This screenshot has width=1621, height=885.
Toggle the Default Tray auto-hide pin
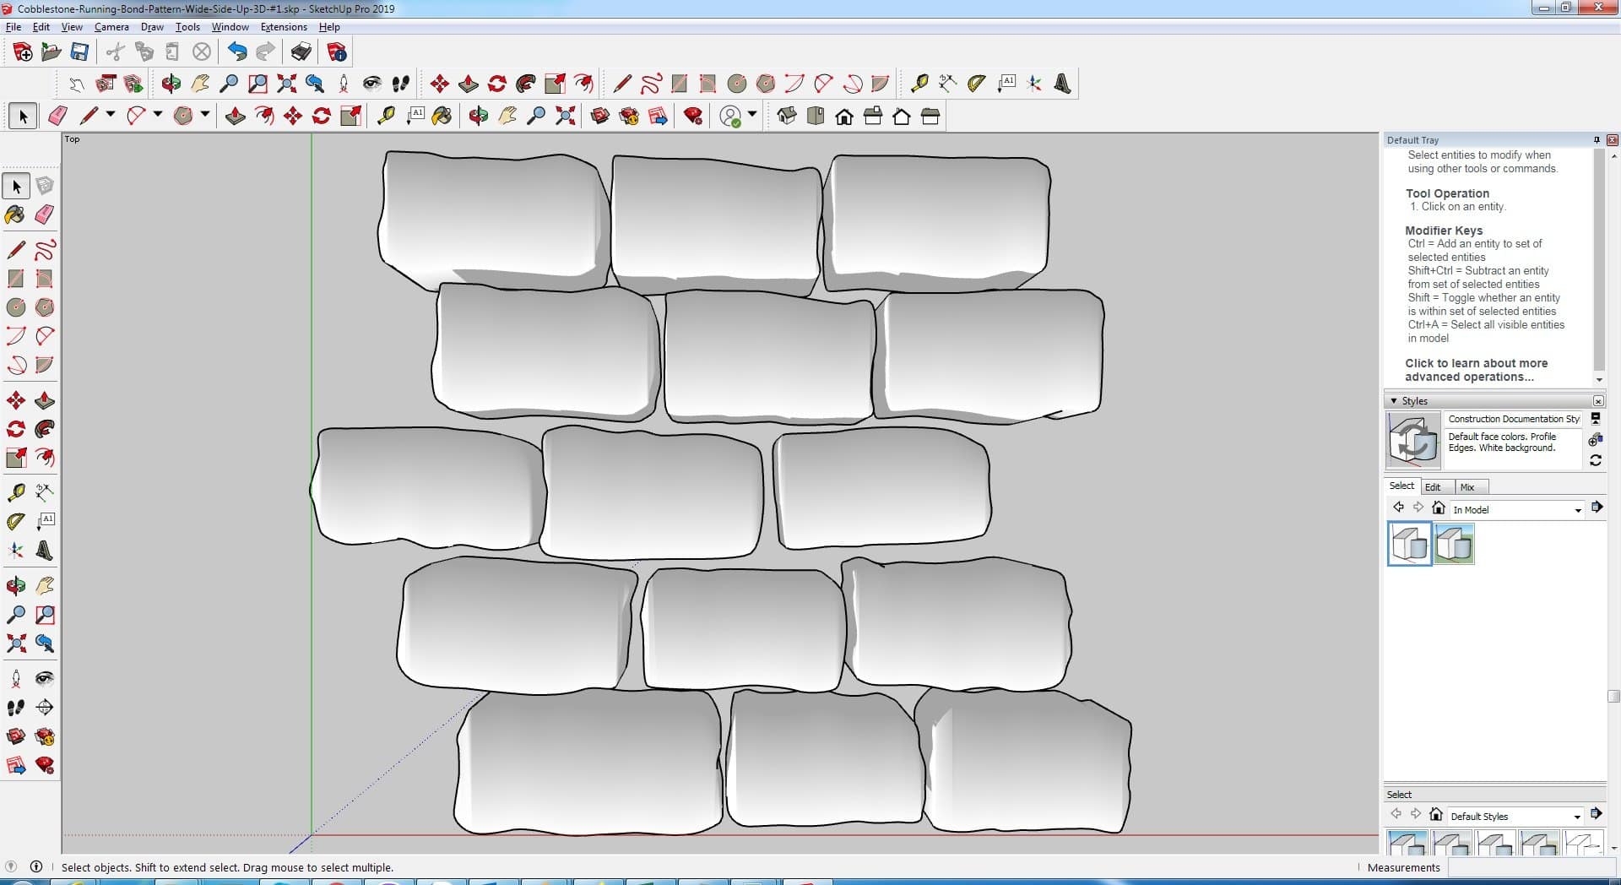[1597, 140]
